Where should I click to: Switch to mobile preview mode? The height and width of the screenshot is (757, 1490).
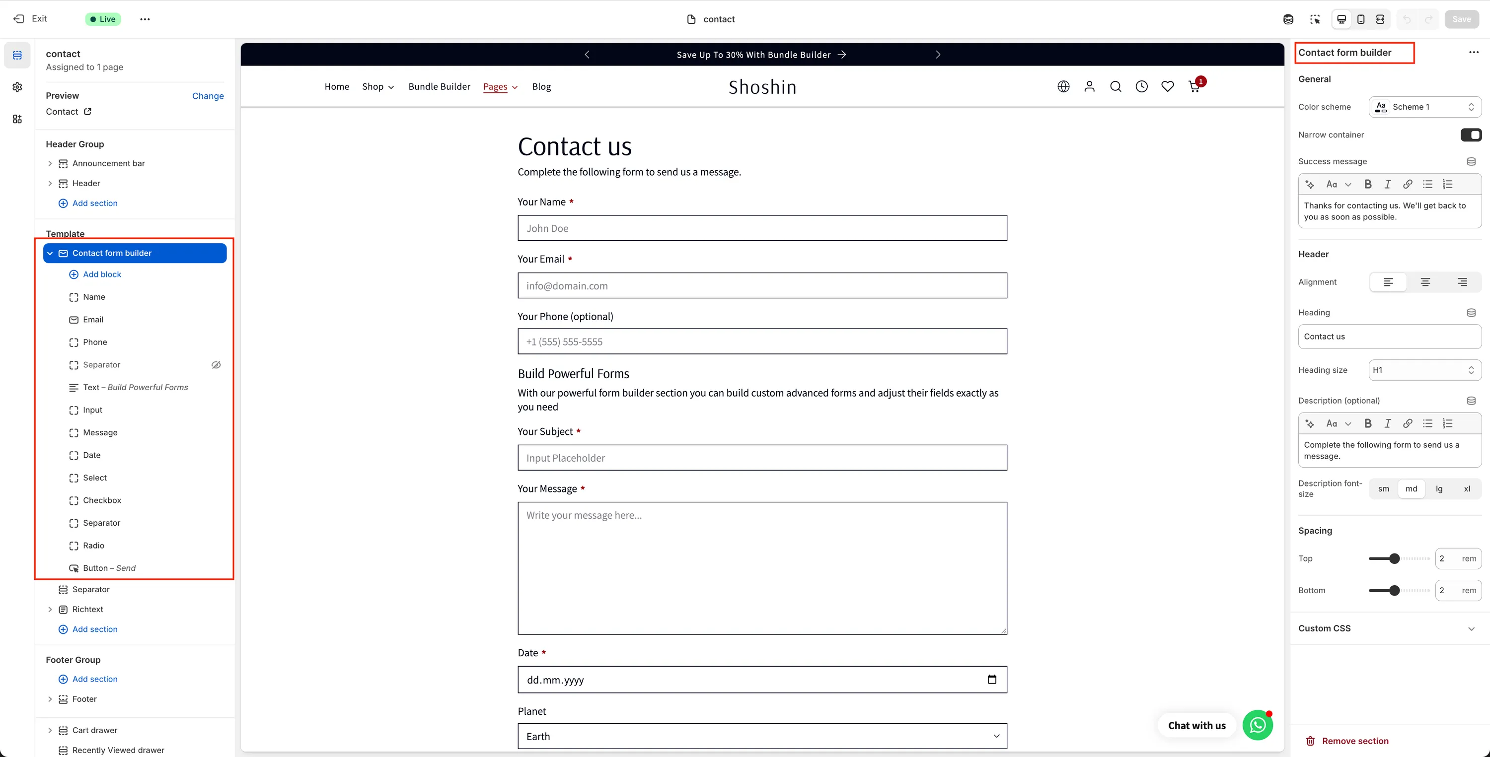click(x=1361, y=19)
